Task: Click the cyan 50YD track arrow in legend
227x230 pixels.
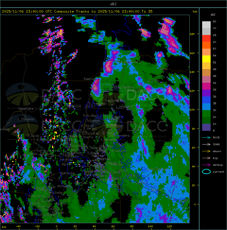Action: point(206,138)
